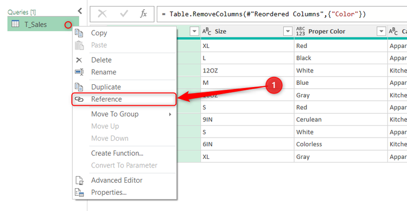Click the T_Sales table icon

tap(15, 24)
